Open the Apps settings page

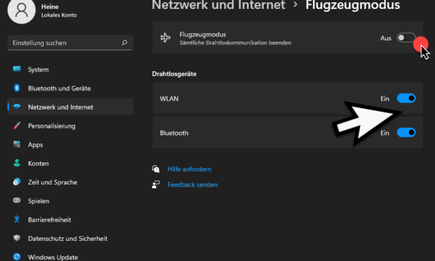pos(70,144)
